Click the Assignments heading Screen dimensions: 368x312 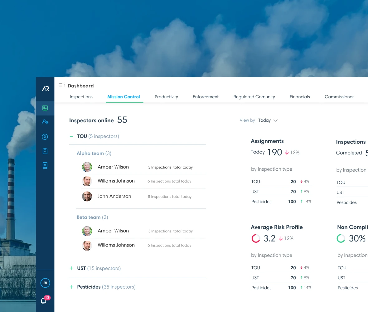(x=267, y=141)
